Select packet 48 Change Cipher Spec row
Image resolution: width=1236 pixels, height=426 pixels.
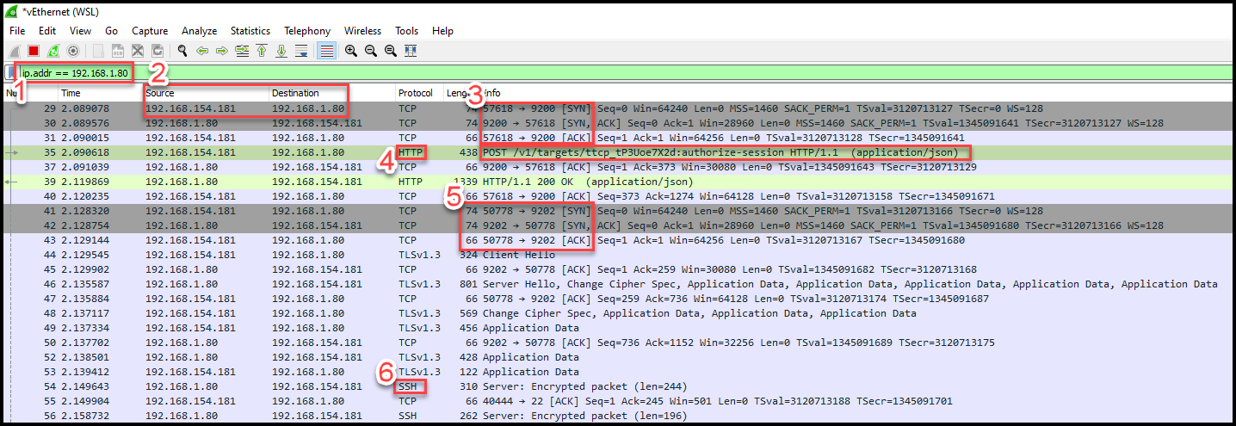coord(618,313)
